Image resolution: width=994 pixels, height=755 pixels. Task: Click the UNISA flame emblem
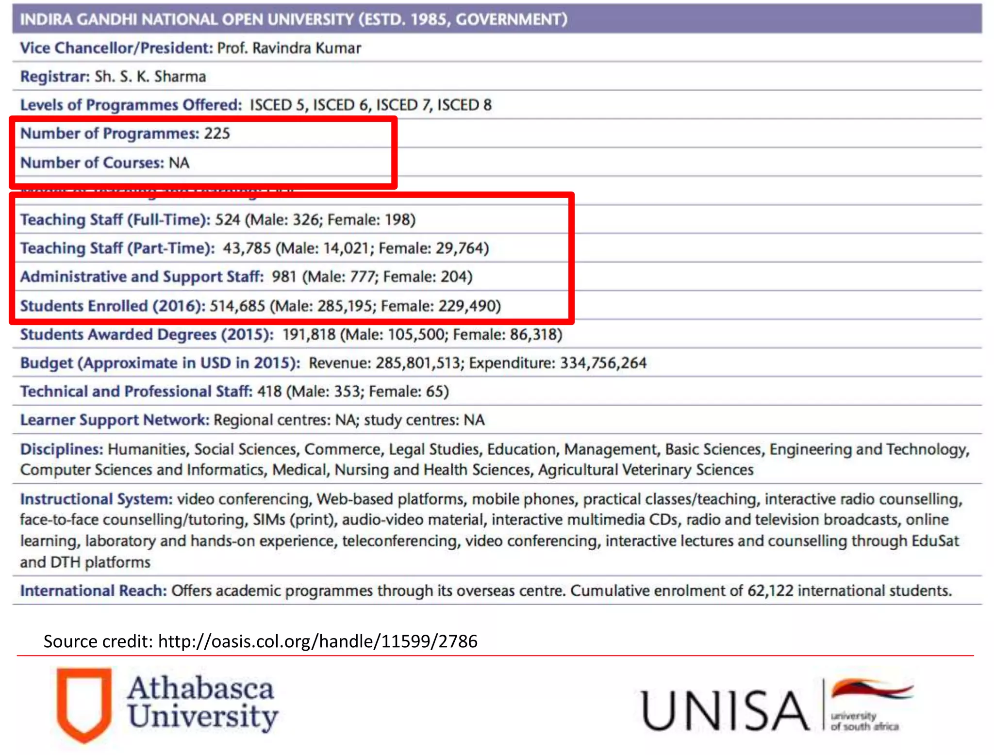pos(872,689)
